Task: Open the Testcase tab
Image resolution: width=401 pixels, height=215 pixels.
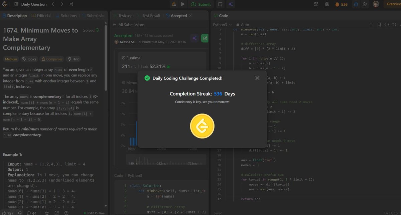Action: tap(123, 16)
